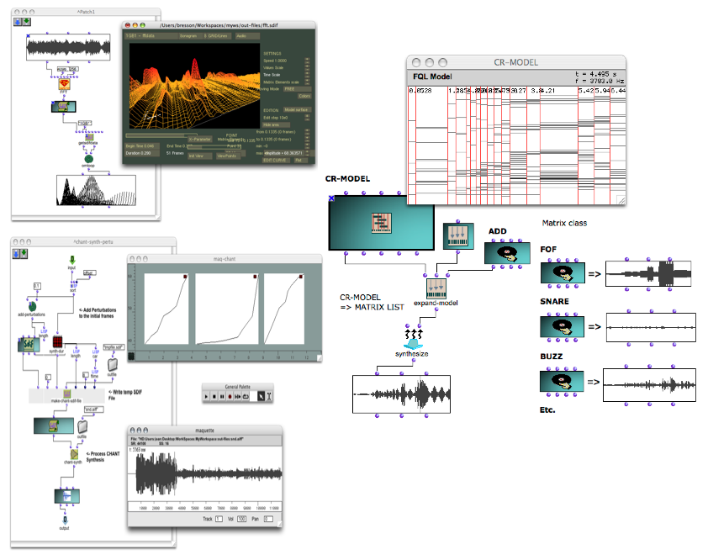Select the make-chant-sdif-file box icon
708x560 pixels.
(66, 394)
